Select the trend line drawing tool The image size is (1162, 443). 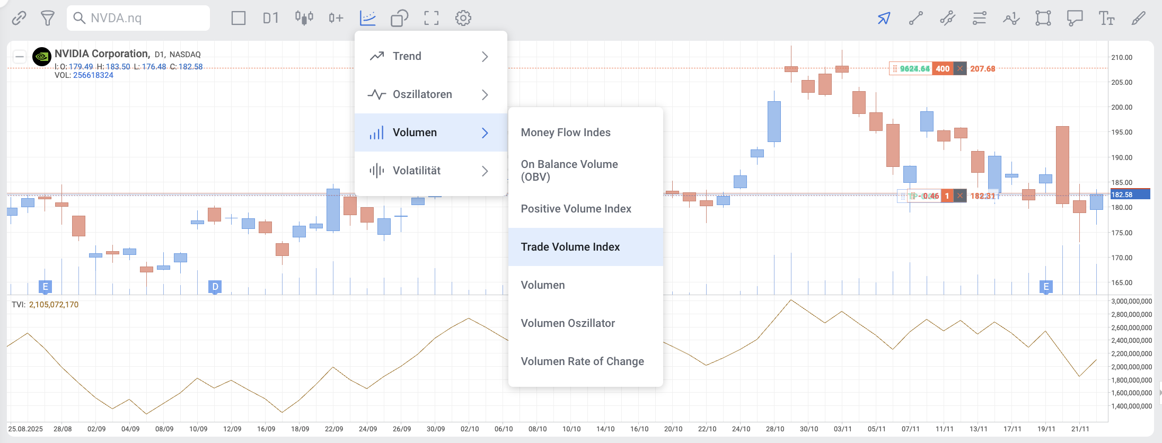[x=916, y=18]
